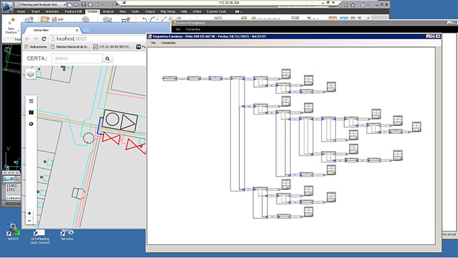Viewport: 458px width, 258px height.
Task: Open the Aplicaciones bookmarks shortcut
Action: tap(36, 46)
